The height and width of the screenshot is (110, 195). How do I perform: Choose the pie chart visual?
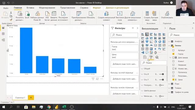pyautogui.click(x=155, y=42)
